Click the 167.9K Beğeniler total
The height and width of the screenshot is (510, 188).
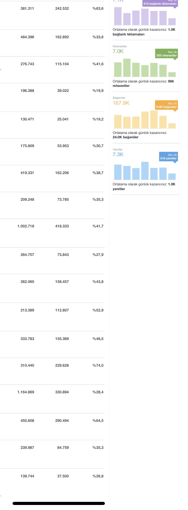pos(121,103)
